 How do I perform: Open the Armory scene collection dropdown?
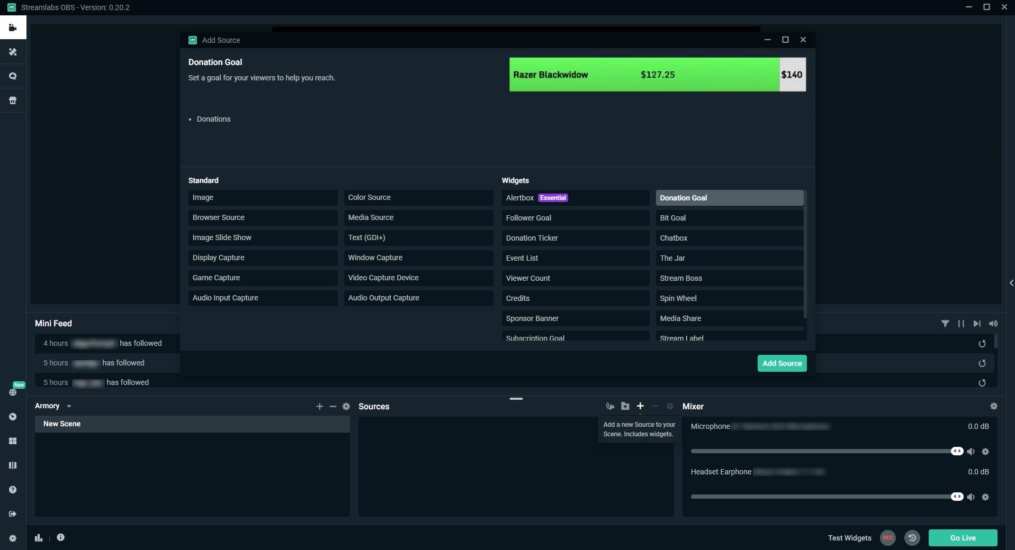pyautogui.click(x=68, y=406)
